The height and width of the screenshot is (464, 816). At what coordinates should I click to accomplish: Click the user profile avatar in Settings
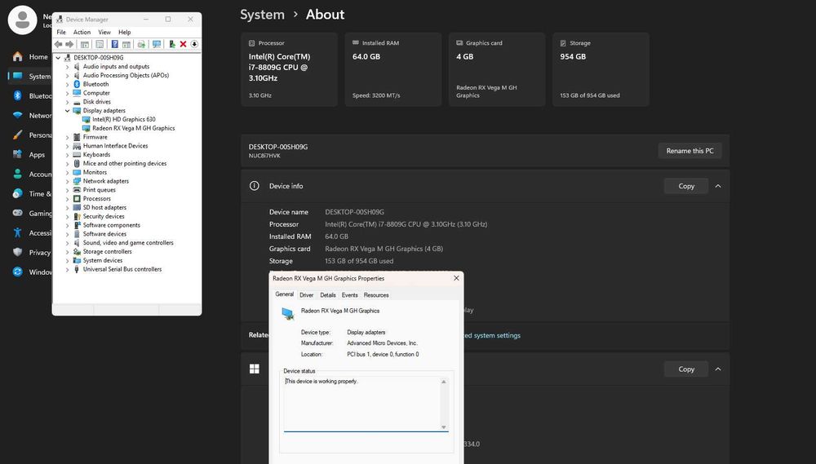tap(22, 20)
